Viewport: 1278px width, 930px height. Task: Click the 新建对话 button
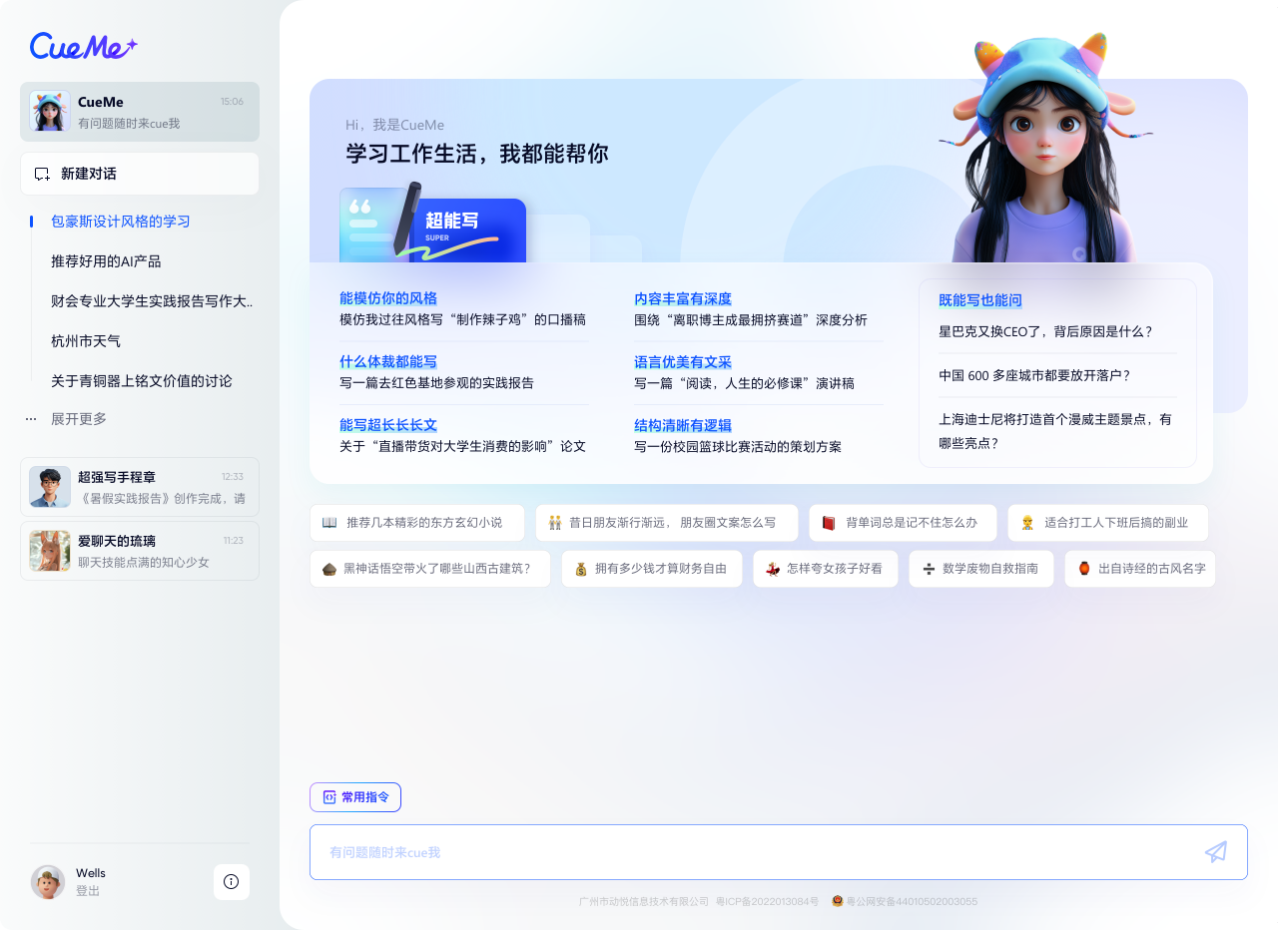[x=140, y=174]
